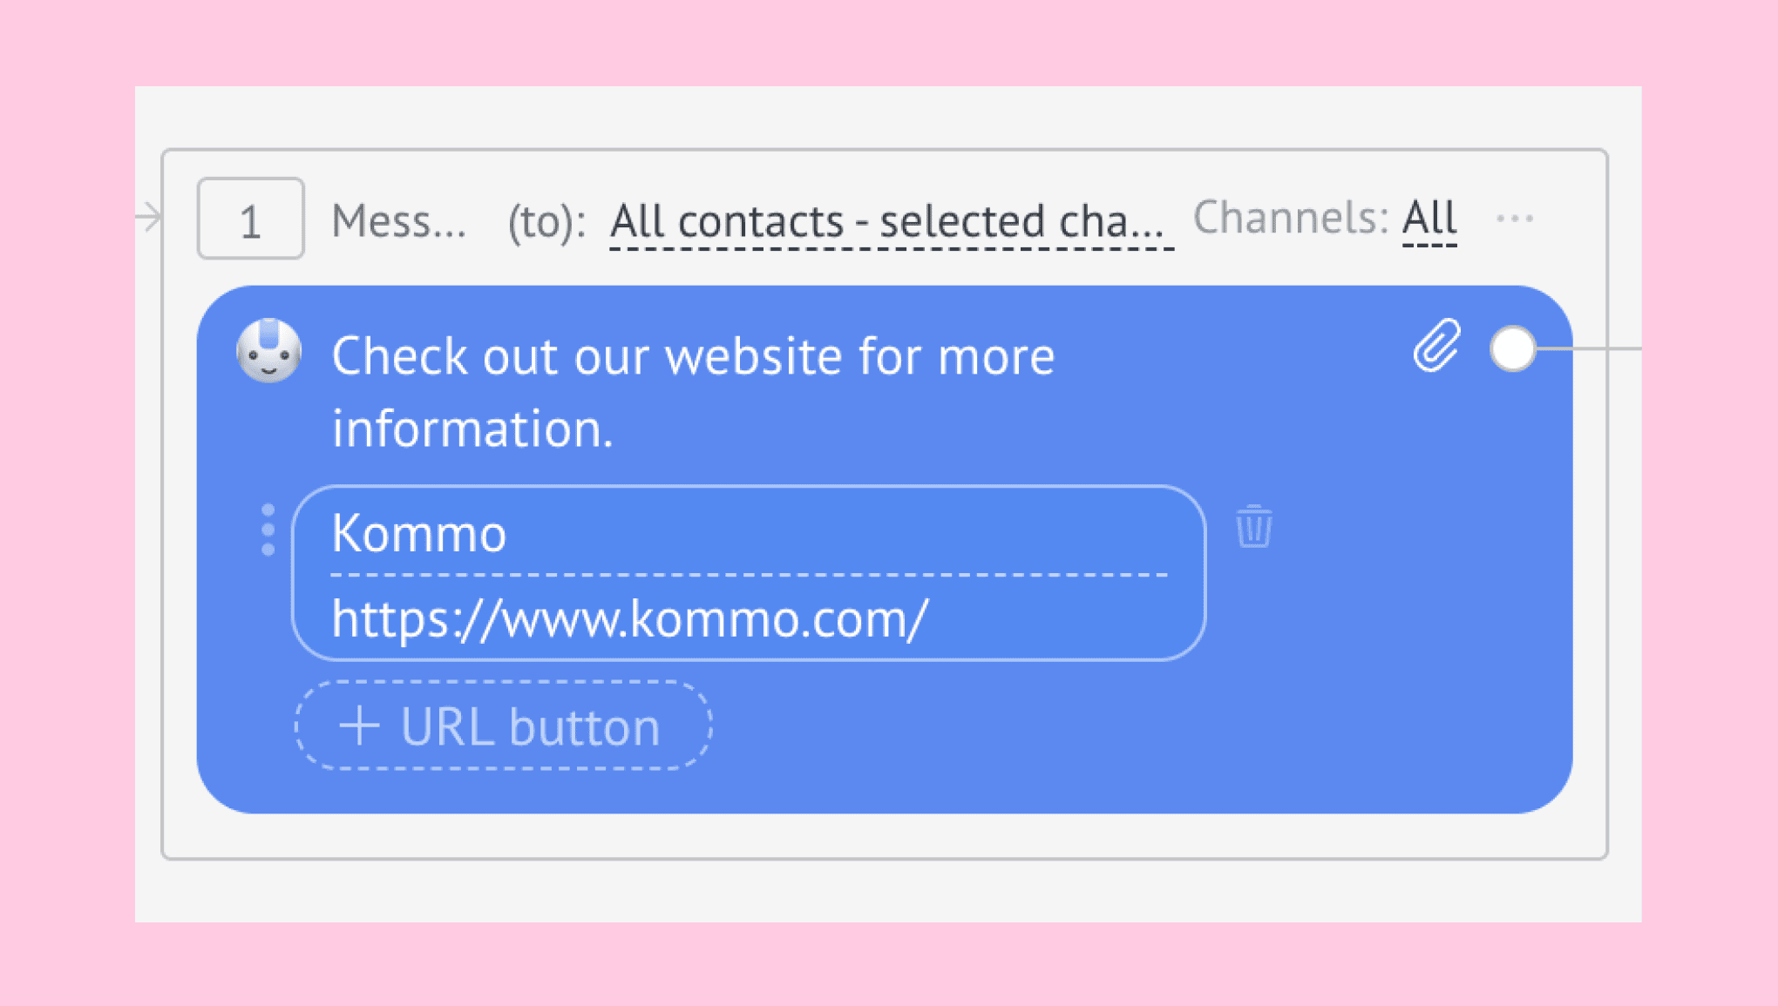Click the white output connector circle
The width and height of the screenshot is (1778, 1006).
coord(1513,348)
